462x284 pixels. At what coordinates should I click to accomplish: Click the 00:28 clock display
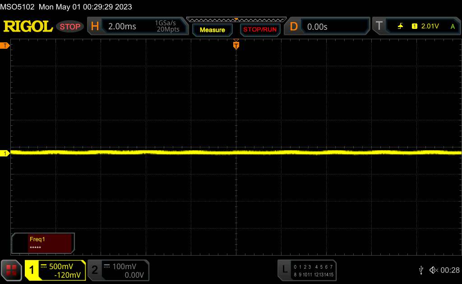(450, 270)
